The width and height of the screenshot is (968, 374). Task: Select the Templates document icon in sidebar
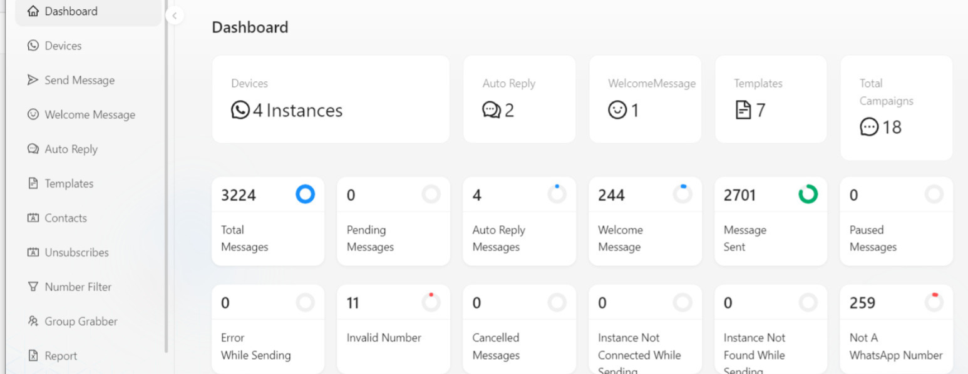click(33, 183)
